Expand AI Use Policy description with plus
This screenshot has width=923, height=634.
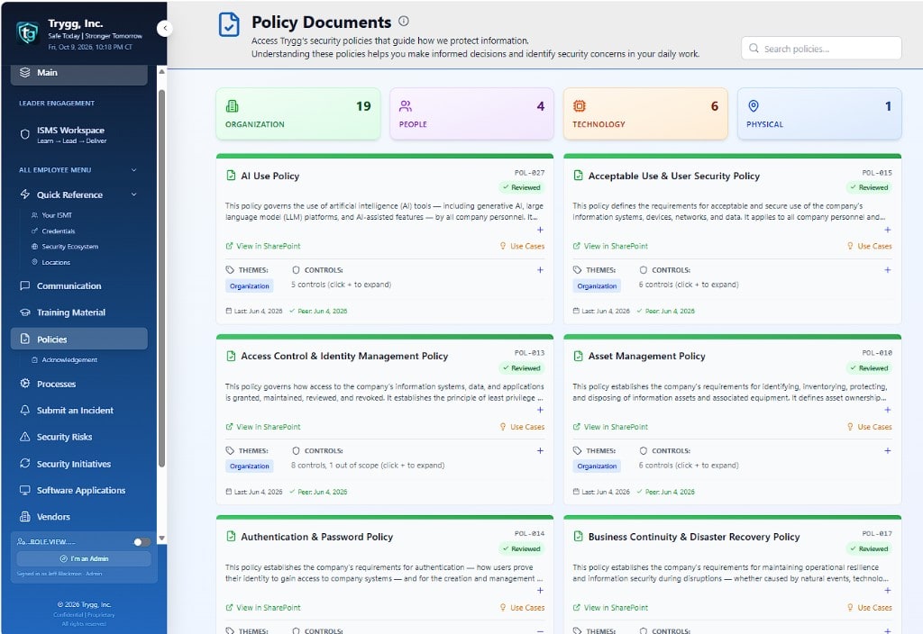(540, 230)
